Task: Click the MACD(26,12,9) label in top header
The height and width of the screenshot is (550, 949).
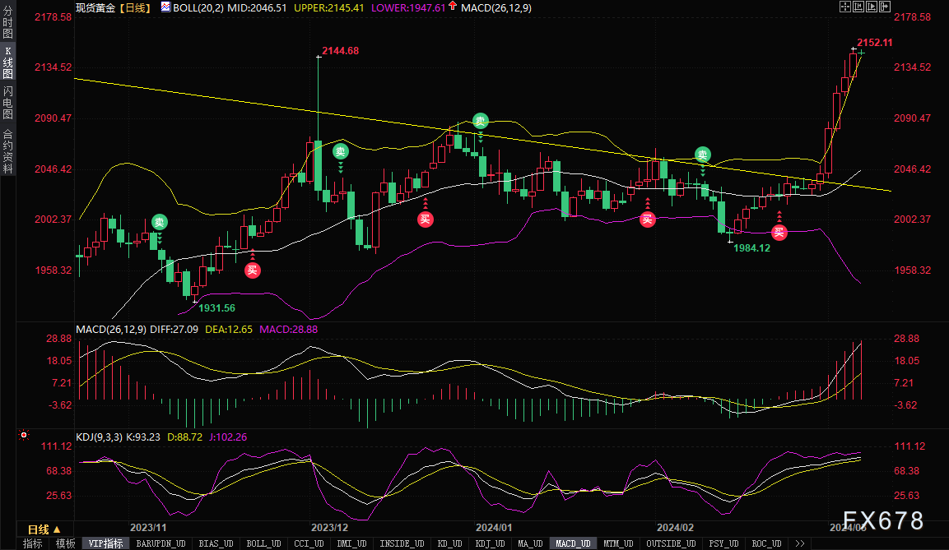Action: pos(495,8)
